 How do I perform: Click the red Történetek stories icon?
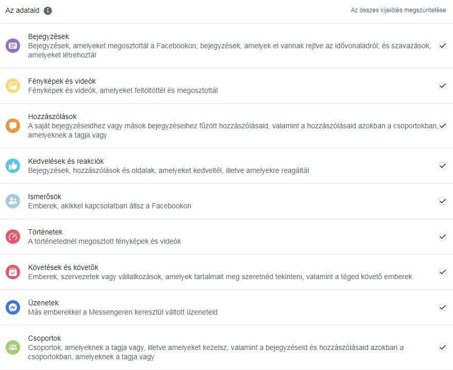coord(12,237)
